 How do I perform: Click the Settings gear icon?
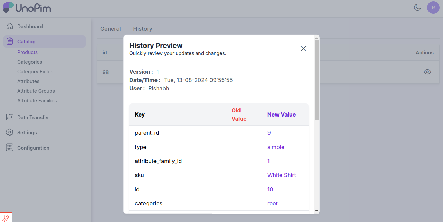pyautogui.click(x=10, y=132)
